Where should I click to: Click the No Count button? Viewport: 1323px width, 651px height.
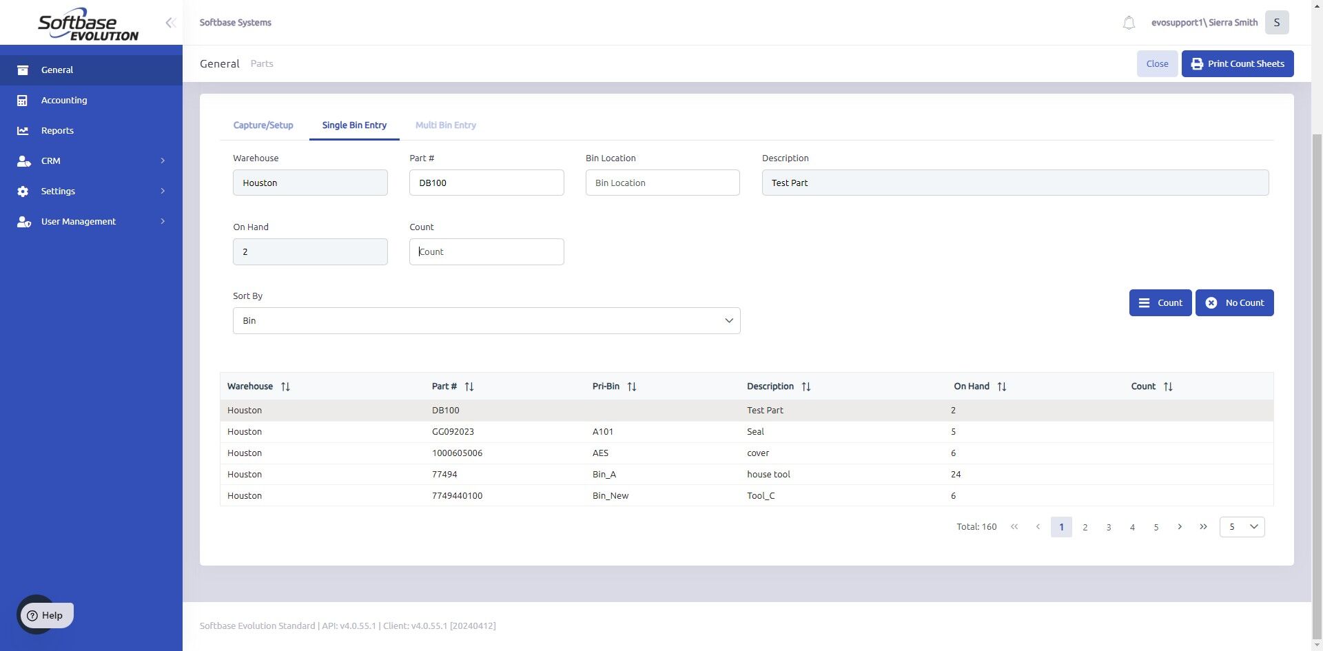[1234, 303]
